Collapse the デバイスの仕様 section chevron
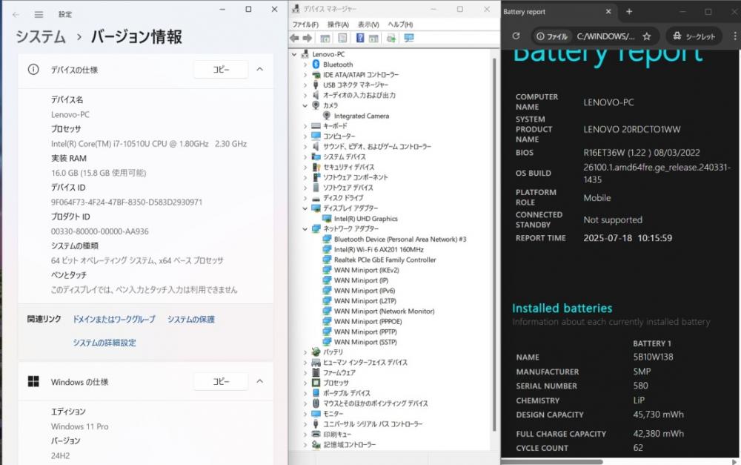This screenshot has width=741, height=465. pyautogui.click(x=260, y=70)
